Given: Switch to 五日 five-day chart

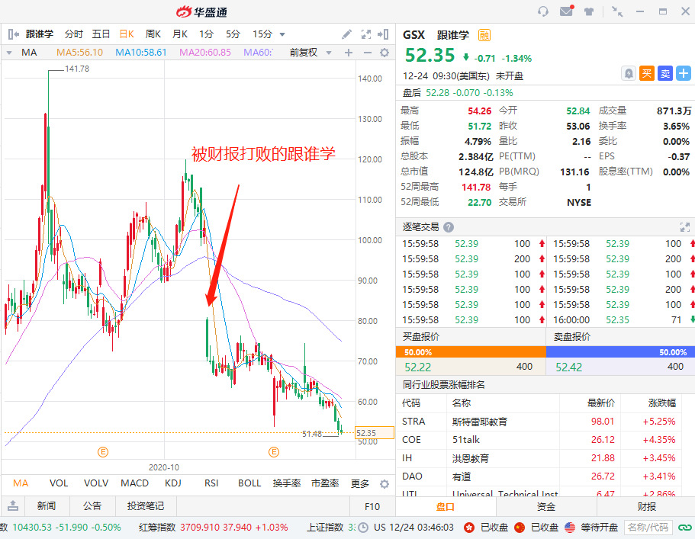Looking at the screenshot, I should (x=101, y=34).
